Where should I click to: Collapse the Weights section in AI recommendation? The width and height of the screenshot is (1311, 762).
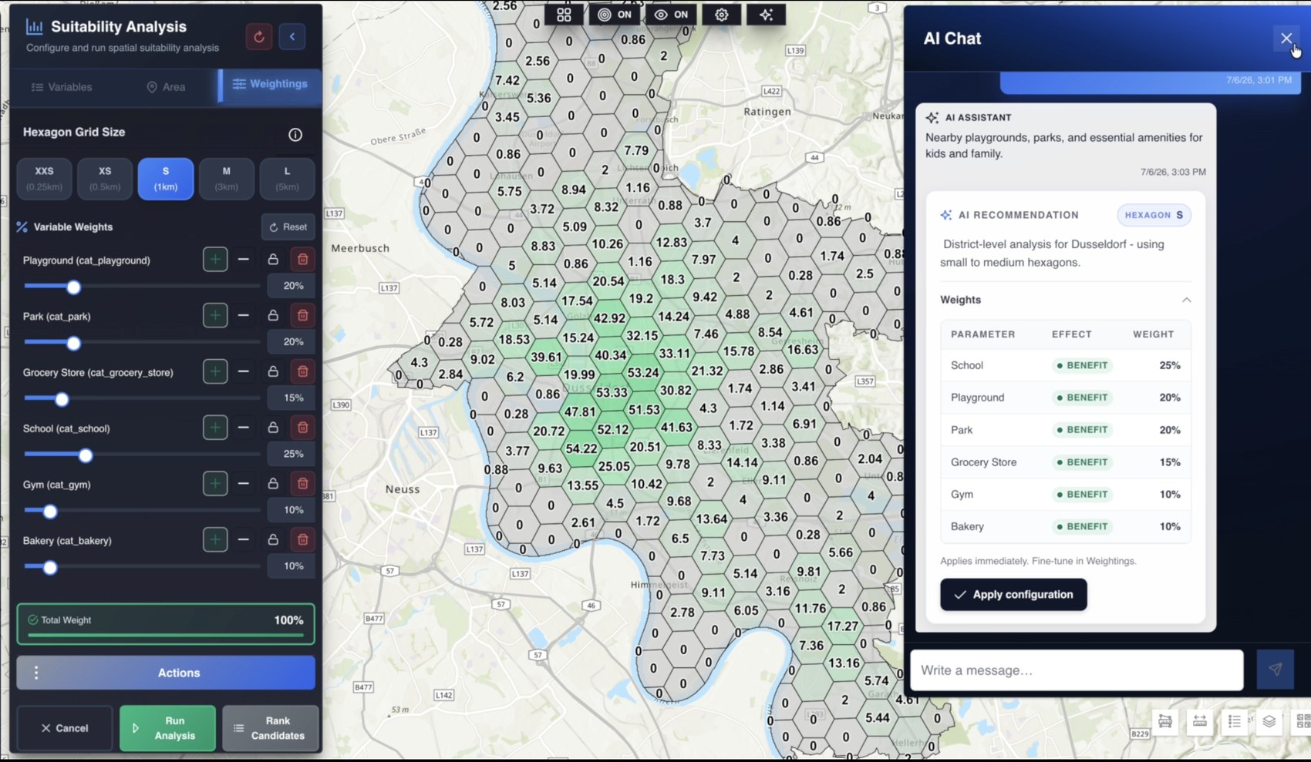pos(1186,300)
